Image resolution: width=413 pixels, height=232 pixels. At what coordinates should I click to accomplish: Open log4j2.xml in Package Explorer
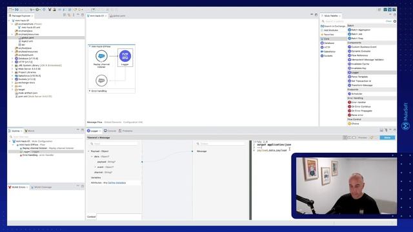coord(26,41)
